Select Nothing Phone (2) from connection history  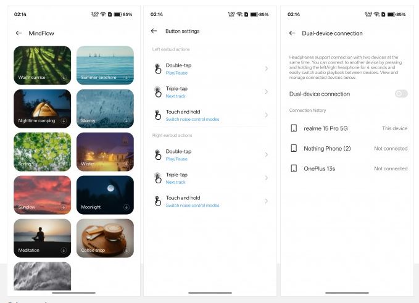click(349, 148)
